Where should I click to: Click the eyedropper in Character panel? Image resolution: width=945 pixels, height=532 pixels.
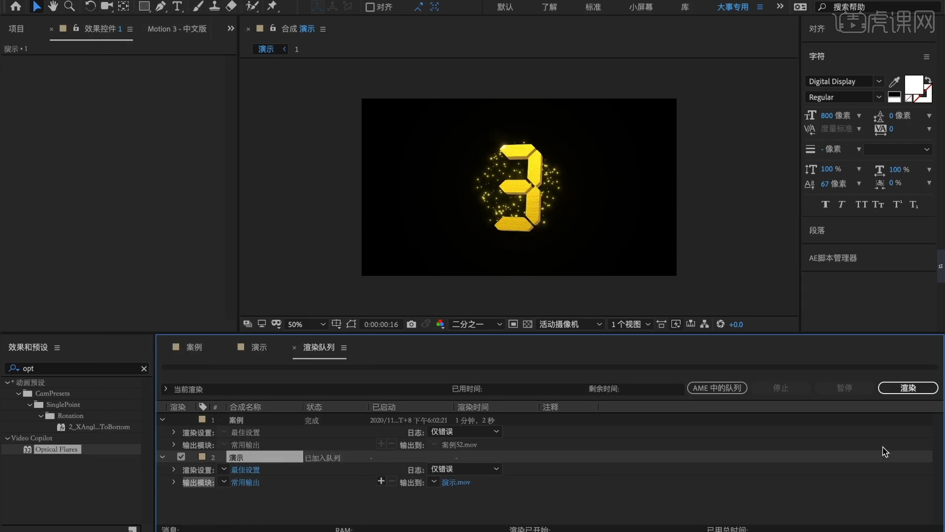[x=895, y=81]
